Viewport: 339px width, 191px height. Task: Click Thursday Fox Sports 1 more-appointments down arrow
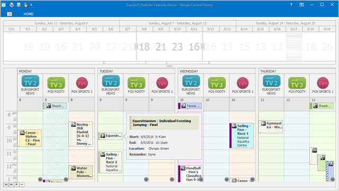coord(333,179)
